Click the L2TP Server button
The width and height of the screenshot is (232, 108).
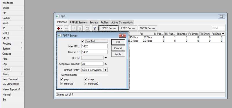[128, 28]
